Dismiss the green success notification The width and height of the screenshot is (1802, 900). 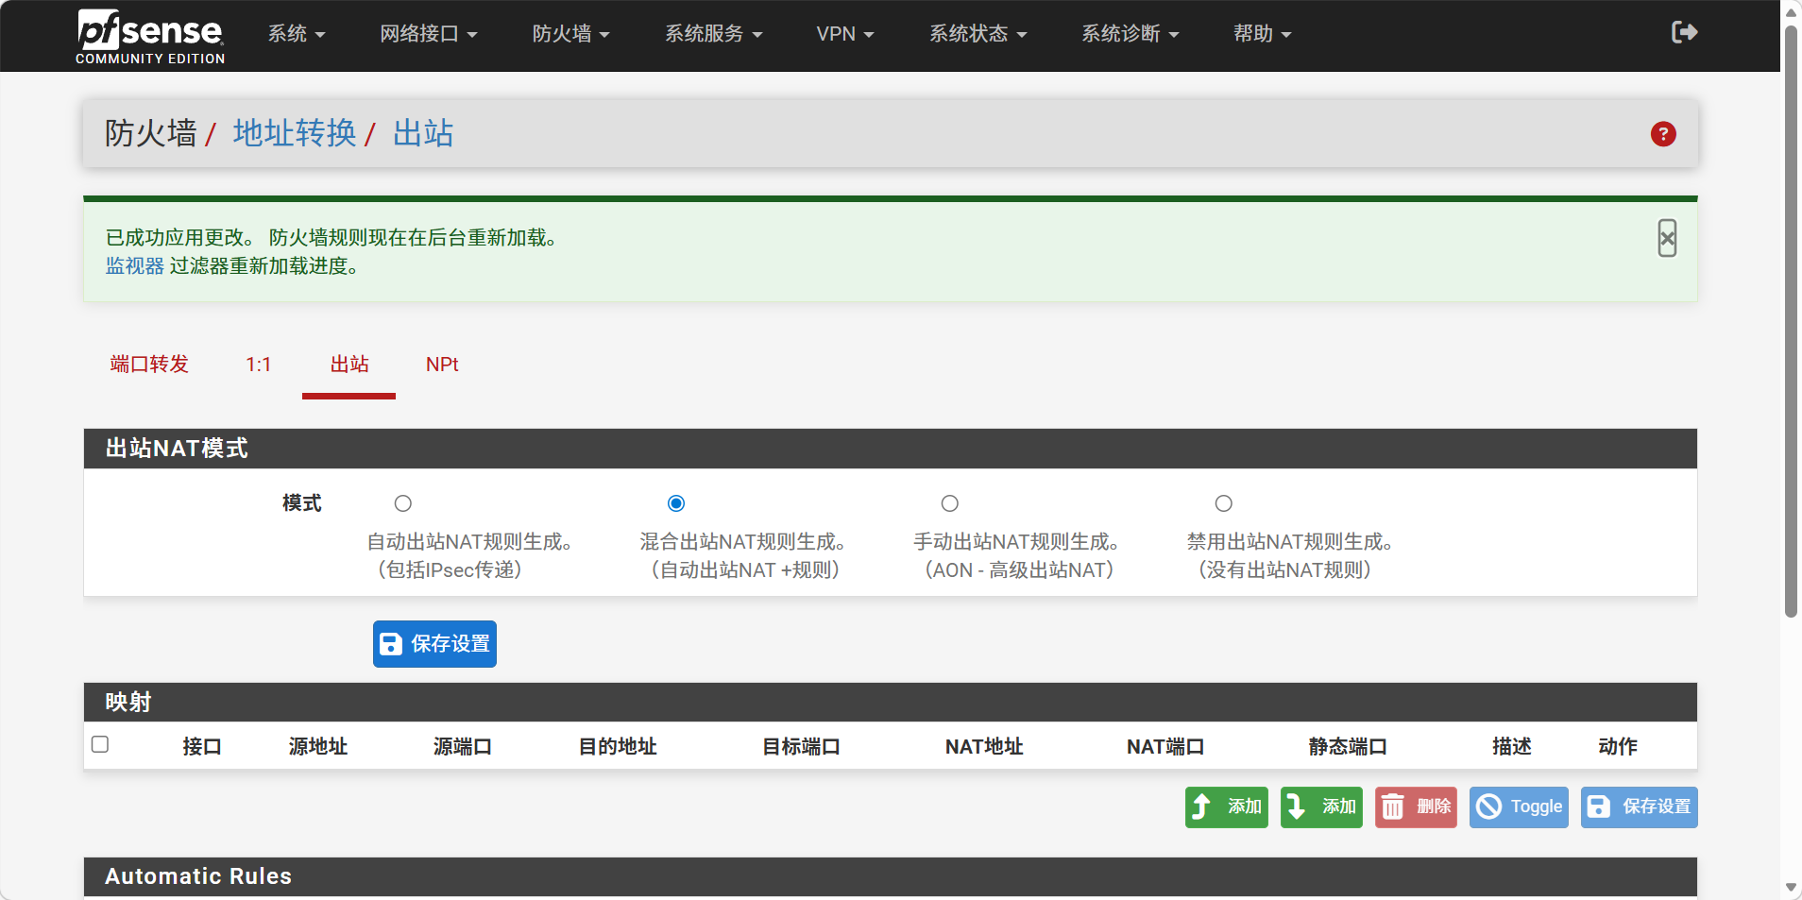coord(1667,239)
